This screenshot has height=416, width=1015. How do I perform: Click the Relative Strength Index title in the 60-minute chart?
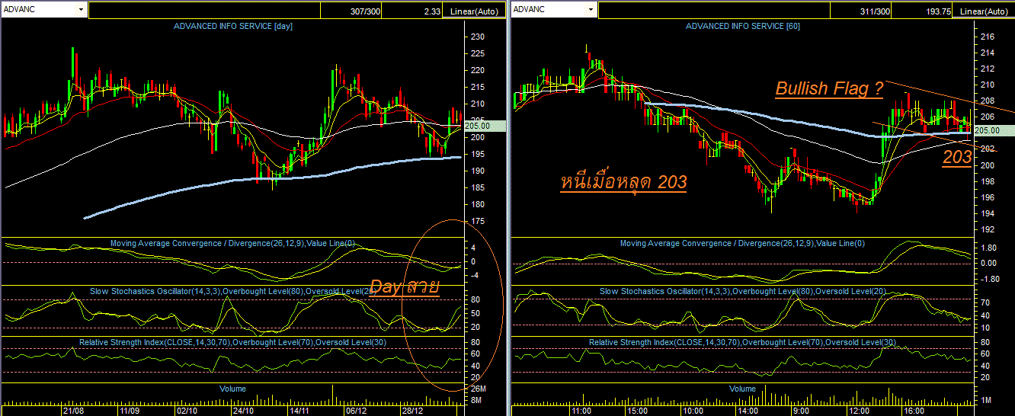tap(743, 343)
